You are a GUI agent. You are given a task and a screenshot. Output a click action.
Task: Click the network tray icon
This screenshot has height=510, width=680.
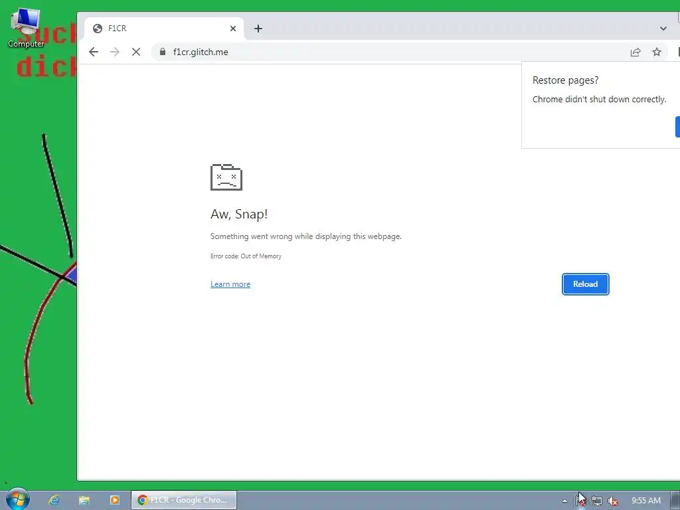tap(597, 501)
